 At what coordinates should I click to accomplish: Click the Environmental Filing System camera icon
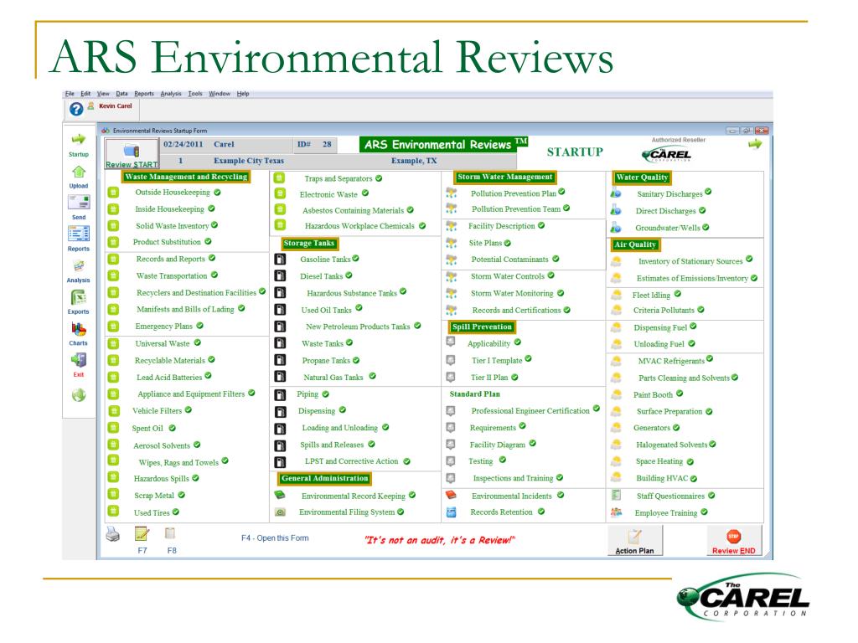[280, 512]
